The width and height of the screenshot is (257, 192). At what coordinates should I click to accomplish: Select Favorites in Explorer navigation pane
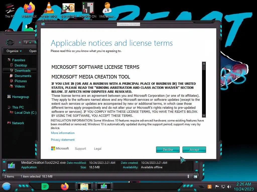pos(19,60)
